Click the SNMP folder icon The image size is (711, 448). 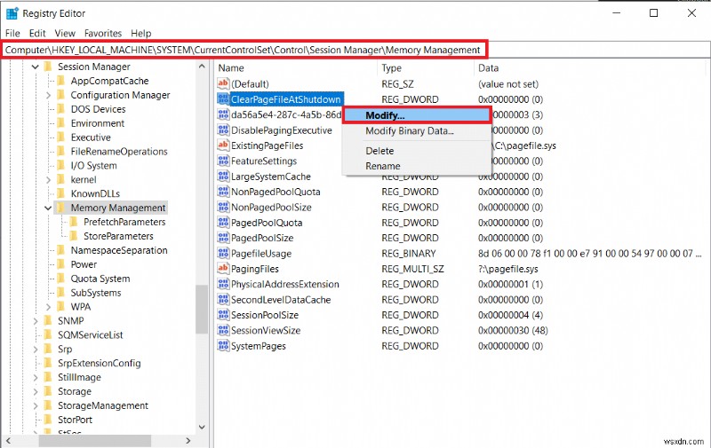pyautogui.click(x=48, y=320)
